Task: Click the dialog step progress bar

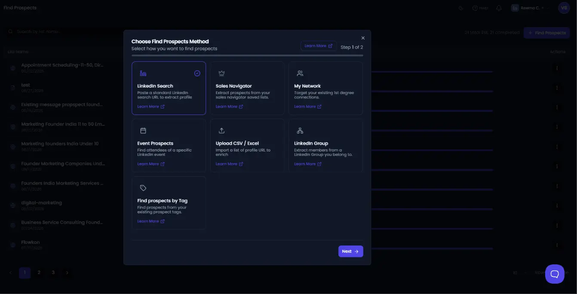Action: point(247,55)
